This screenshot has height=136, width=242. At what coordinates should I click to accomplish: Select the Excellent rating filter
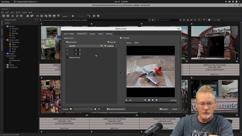tap(15, 29)
